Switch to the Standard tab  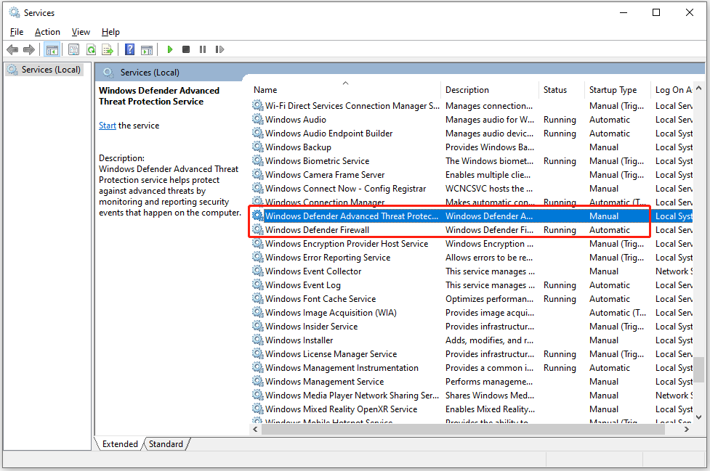166,443
